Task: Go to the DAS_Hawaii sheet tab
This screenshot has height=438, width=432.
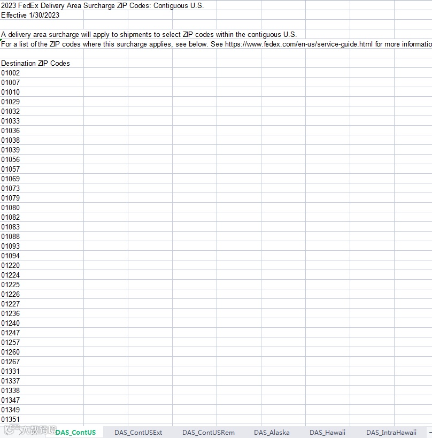Action: pyautogui.click(x=327, y=433)
